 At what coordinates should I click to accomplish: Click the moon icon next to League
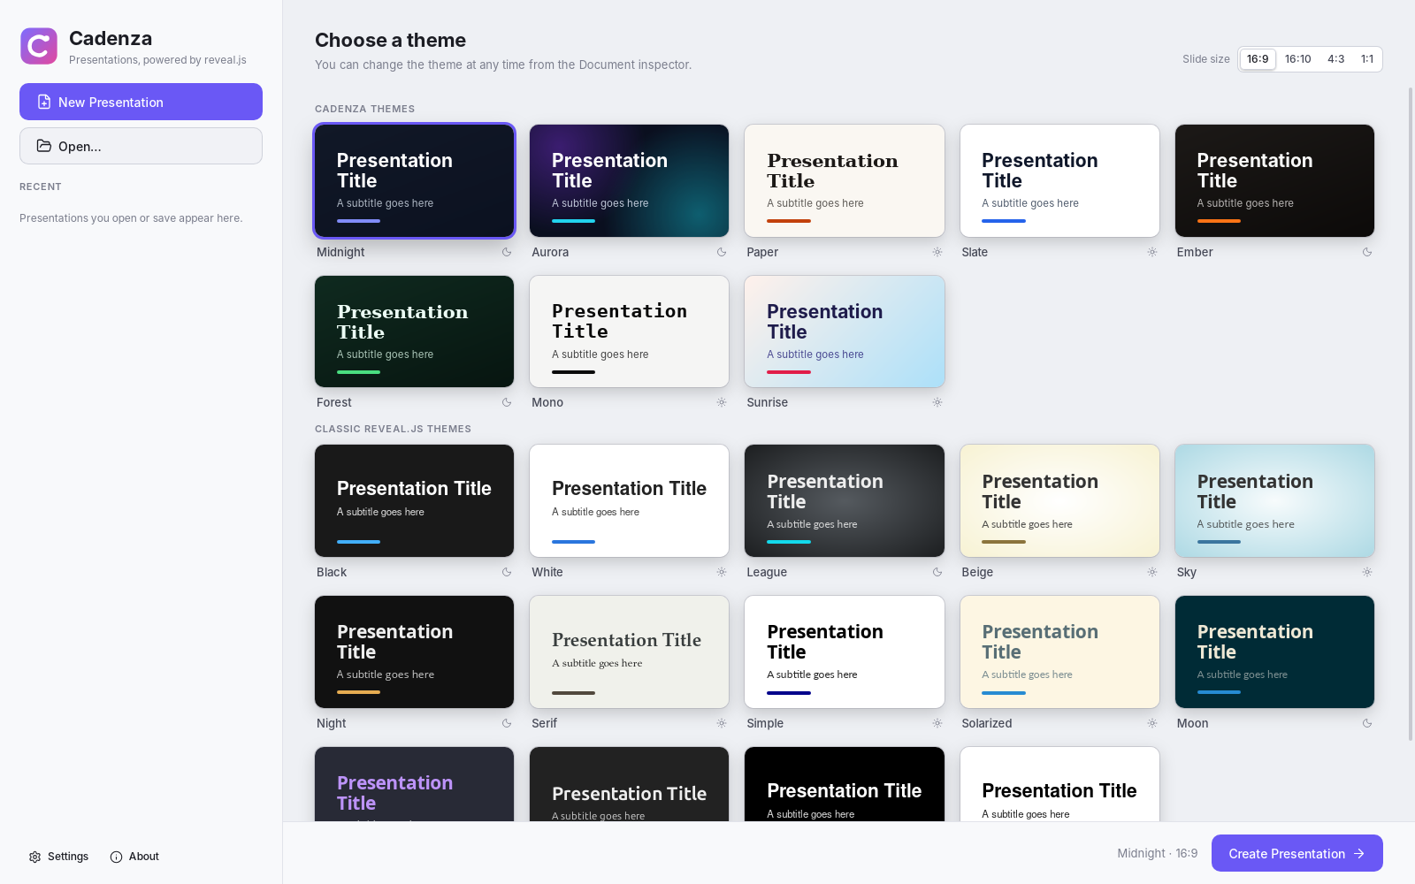click(937, 572)
